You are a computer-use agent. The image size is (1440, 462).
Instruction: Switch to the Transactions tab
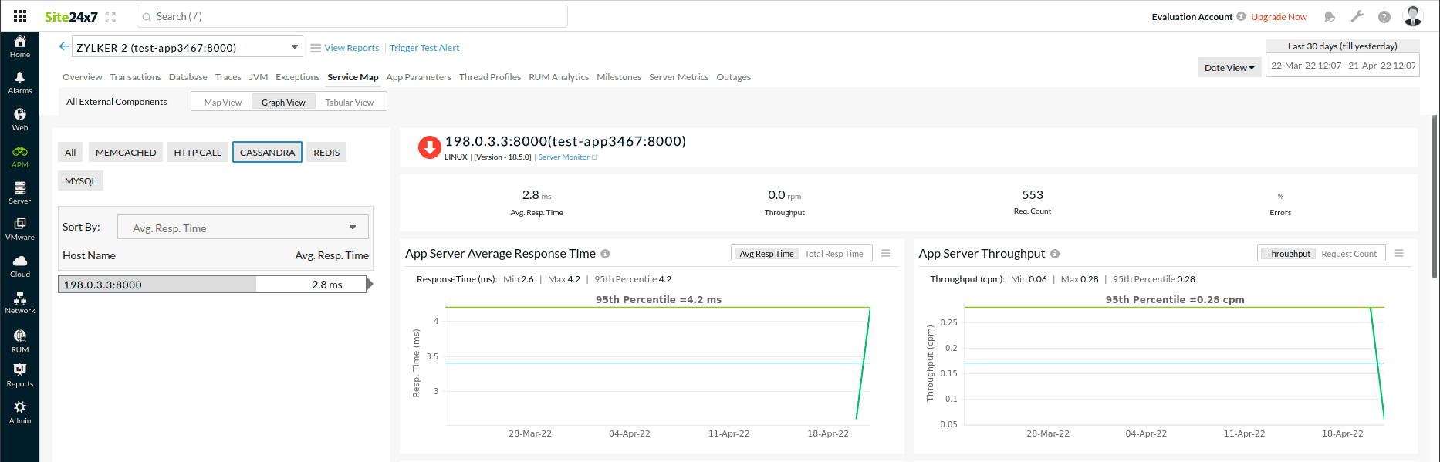[135, 77]
